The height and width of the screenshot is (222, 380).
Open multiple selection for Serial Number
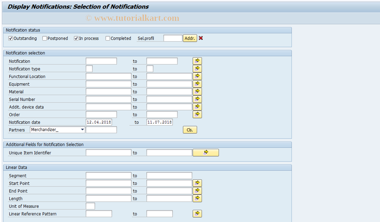(197, 99)
